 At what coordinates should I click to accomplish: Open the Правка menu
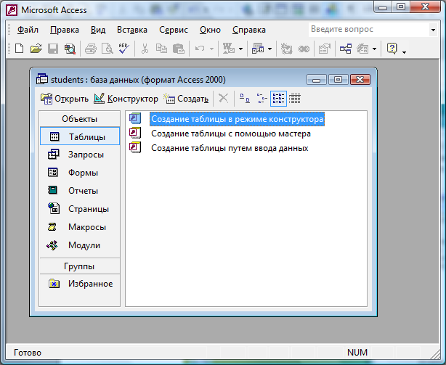(x=65, y=30)
